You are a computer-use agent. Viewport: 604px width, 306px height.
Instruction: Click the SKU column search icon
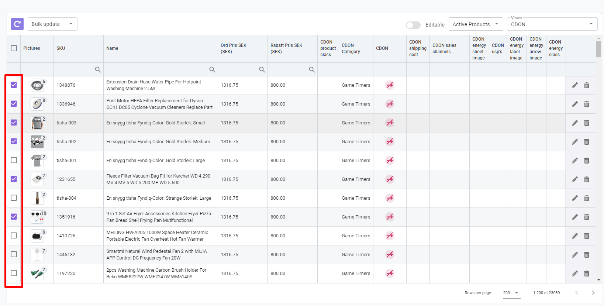98,69
